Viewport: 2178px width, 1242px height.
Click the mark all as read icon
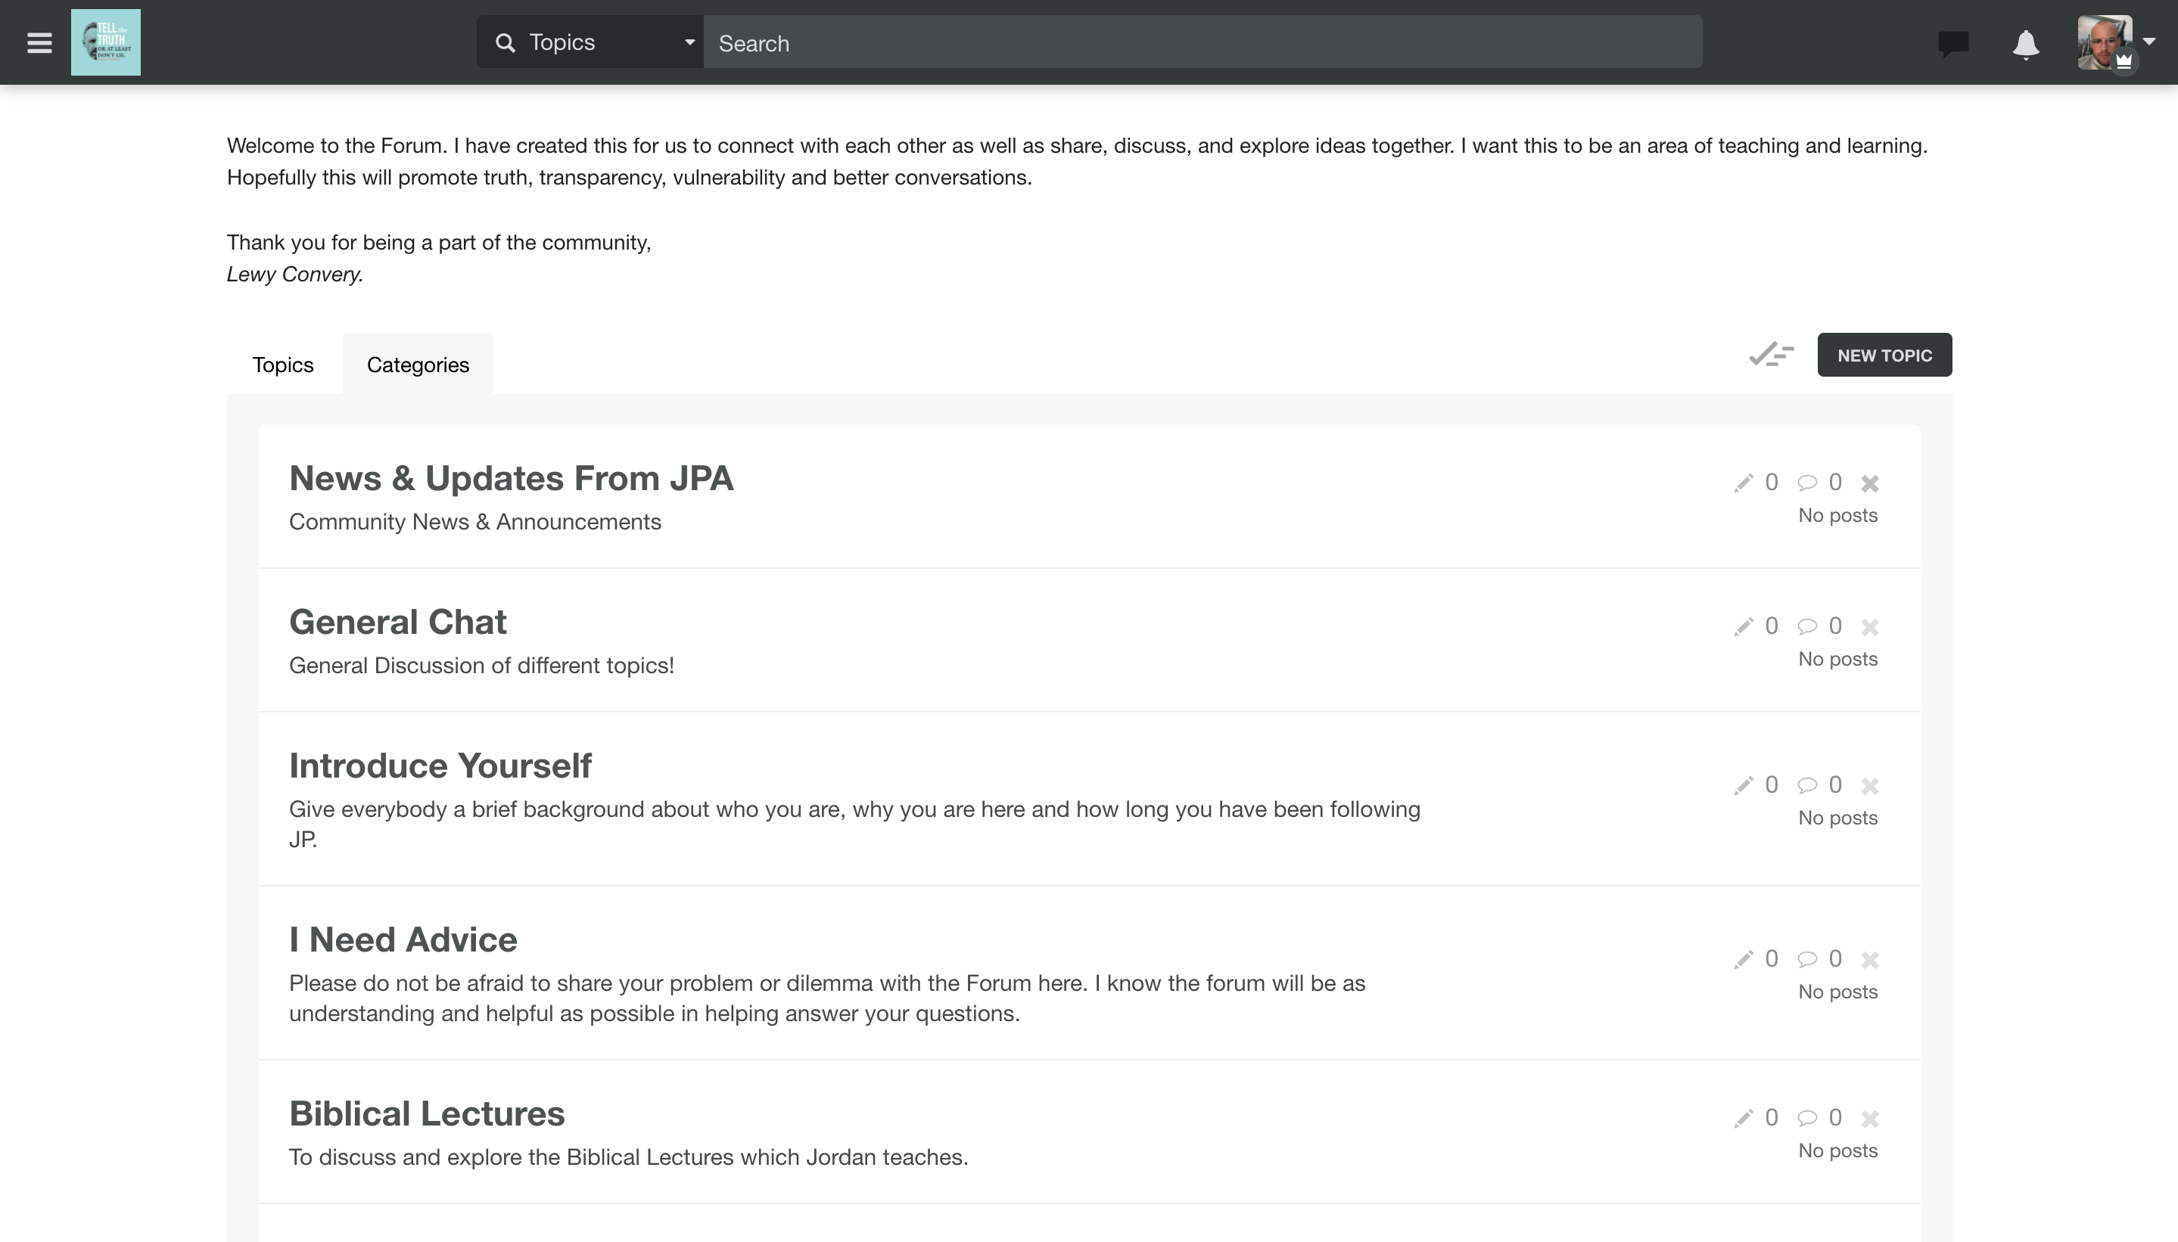(x=1771, y=355)
